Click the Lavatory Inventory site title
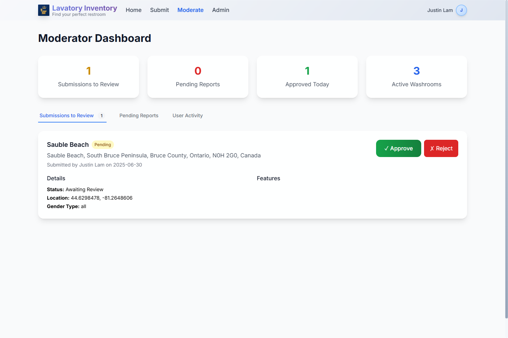Screen dimensions: 508x338 (85, 8)
